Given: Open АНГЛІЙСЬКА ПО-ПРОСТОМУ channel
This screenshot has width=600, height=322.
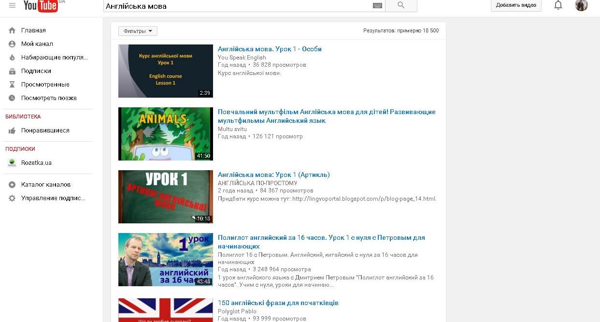Looking at the screenshot, I should point(257,183).
